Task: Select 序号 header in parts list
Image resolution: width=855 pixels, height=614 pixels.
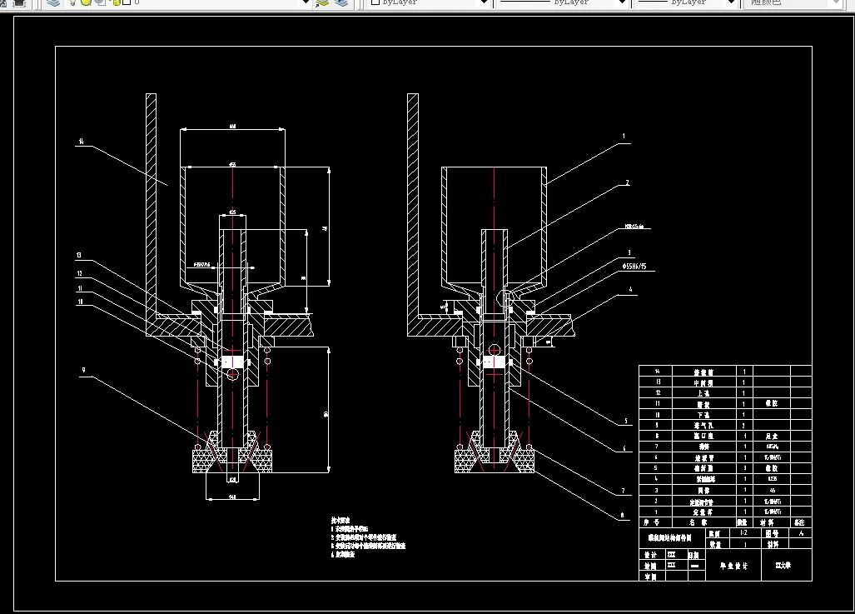Action: 651,523
